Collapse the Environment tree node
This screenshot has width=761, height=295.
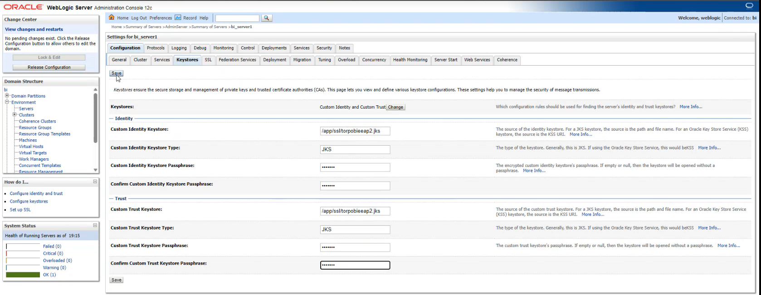click(7, 102)
